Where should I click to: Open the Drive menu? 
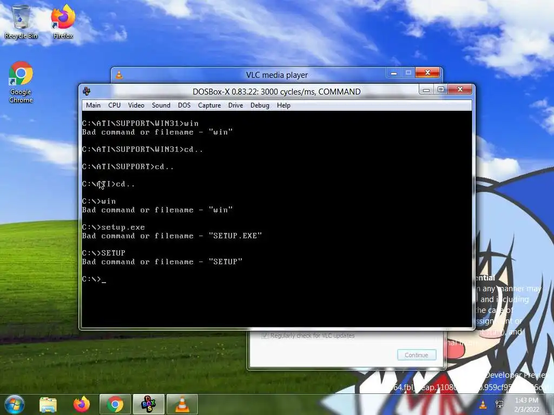click(236, 105)
